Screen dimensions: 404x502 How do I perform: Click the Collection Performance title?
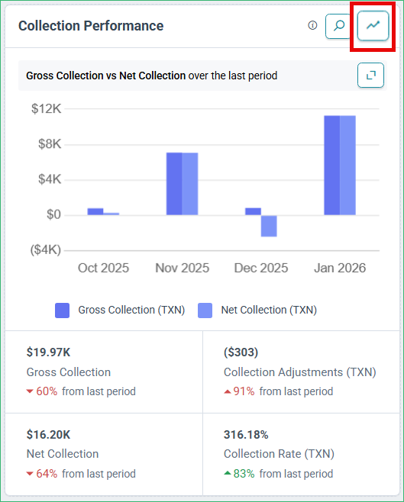91,26
